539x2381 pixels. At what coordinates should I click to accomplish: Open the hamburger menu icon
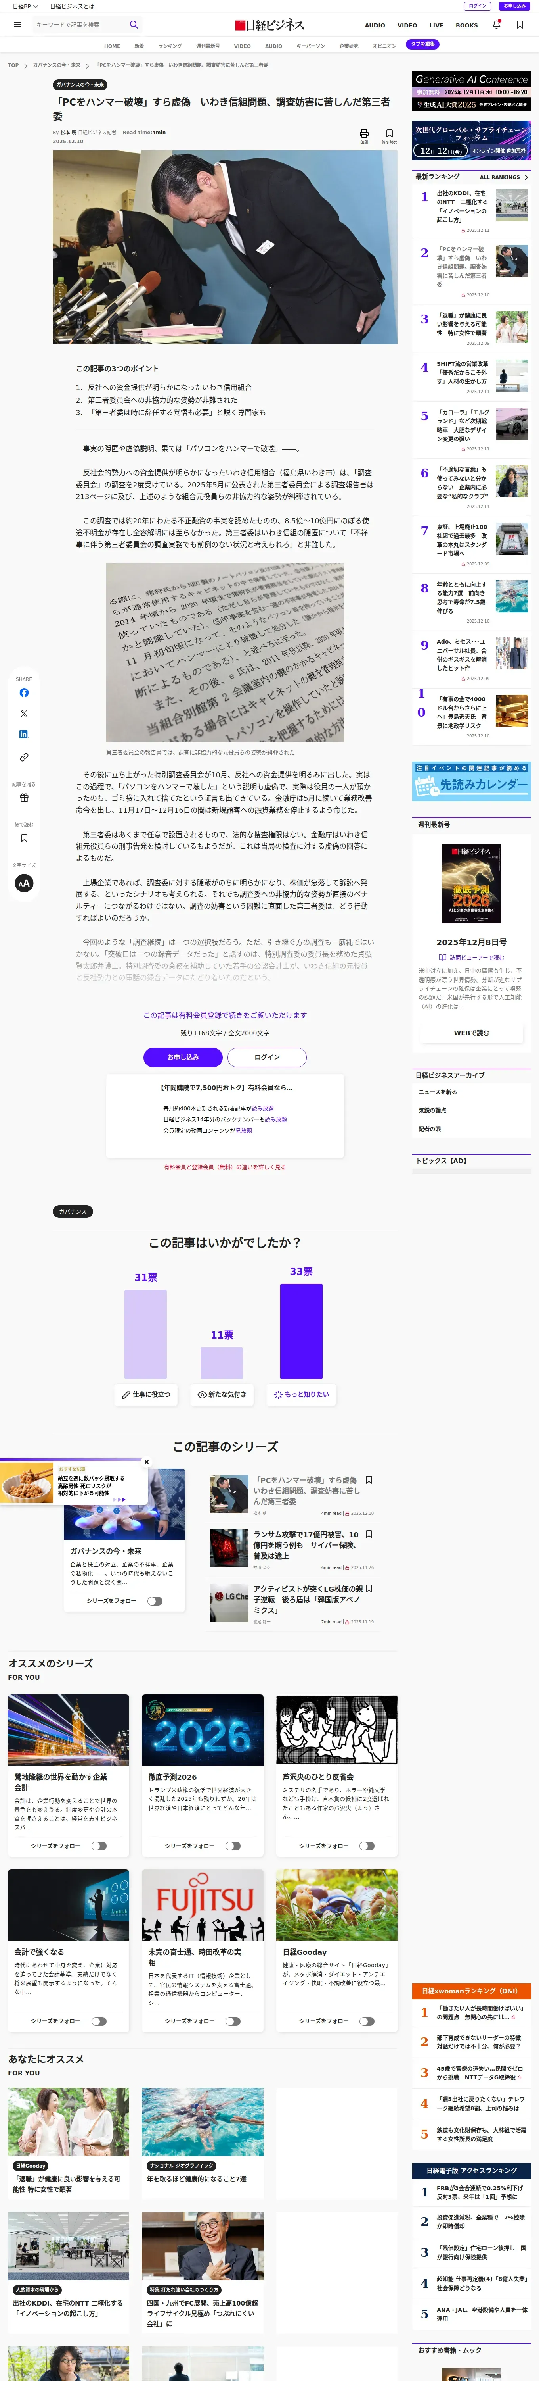[x=17, y=25]
